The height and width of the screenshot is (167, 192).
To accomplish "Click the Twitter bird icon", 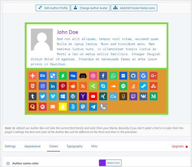I will click(x=43, y=96).
